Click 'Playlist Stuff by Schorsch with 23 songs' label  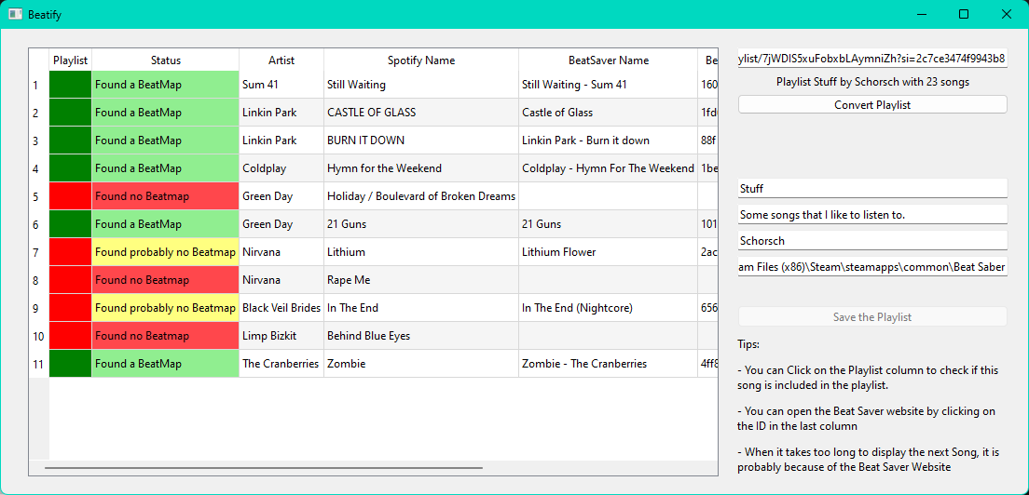(872, 82)
